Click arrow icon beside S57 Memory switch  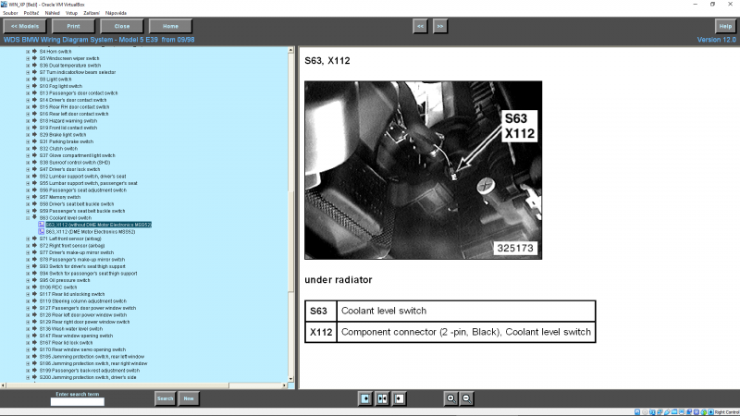(x=34, y=197)
